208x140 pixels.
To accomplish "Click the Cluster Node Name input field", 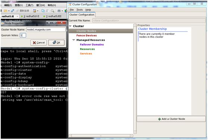I will (x=46, y=29).
